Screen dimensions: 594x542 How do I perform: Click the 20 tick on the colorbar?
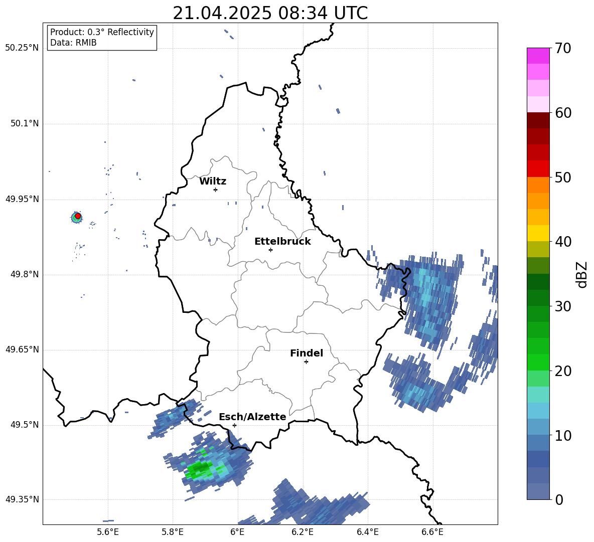[x=563, y=371]
